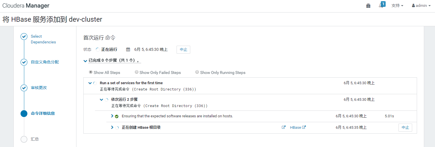Click the 6:45:35 晚上 timestamp
Screen dimensions: 435x147
coord(351,128)
